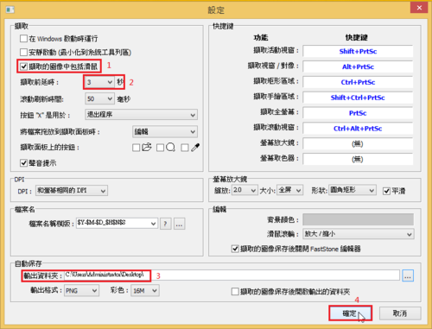Screen dimensions: 432x329
Task: Click the 輸出資料夾 path input field
Action: click(232, 275)
